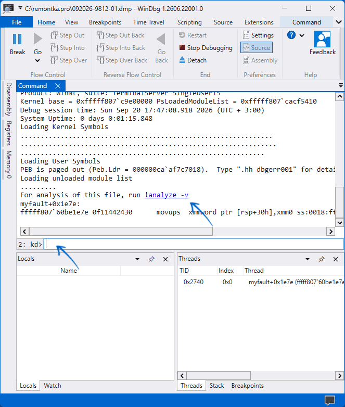Open the Command pane options dropdown
The image size is (345, 407).
(x=341, y=85)
